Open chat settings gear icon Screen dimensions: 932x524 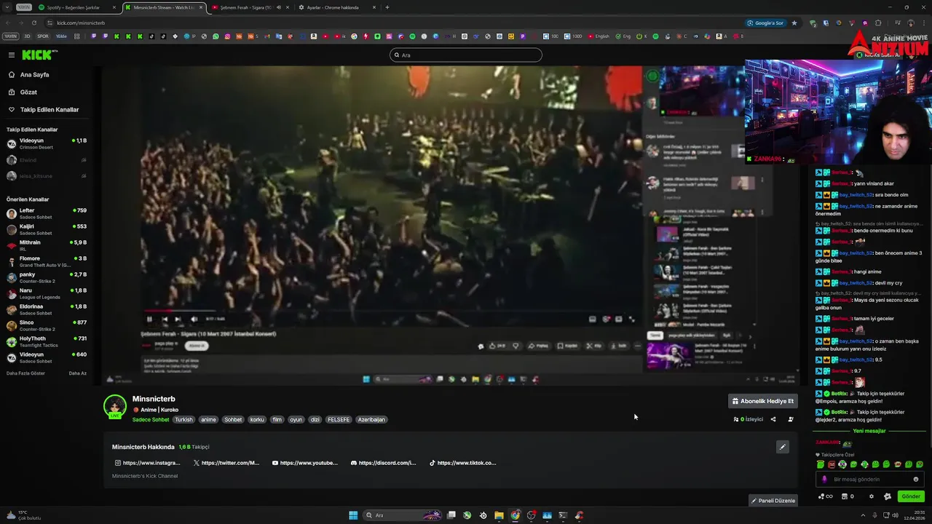(872, 496)
